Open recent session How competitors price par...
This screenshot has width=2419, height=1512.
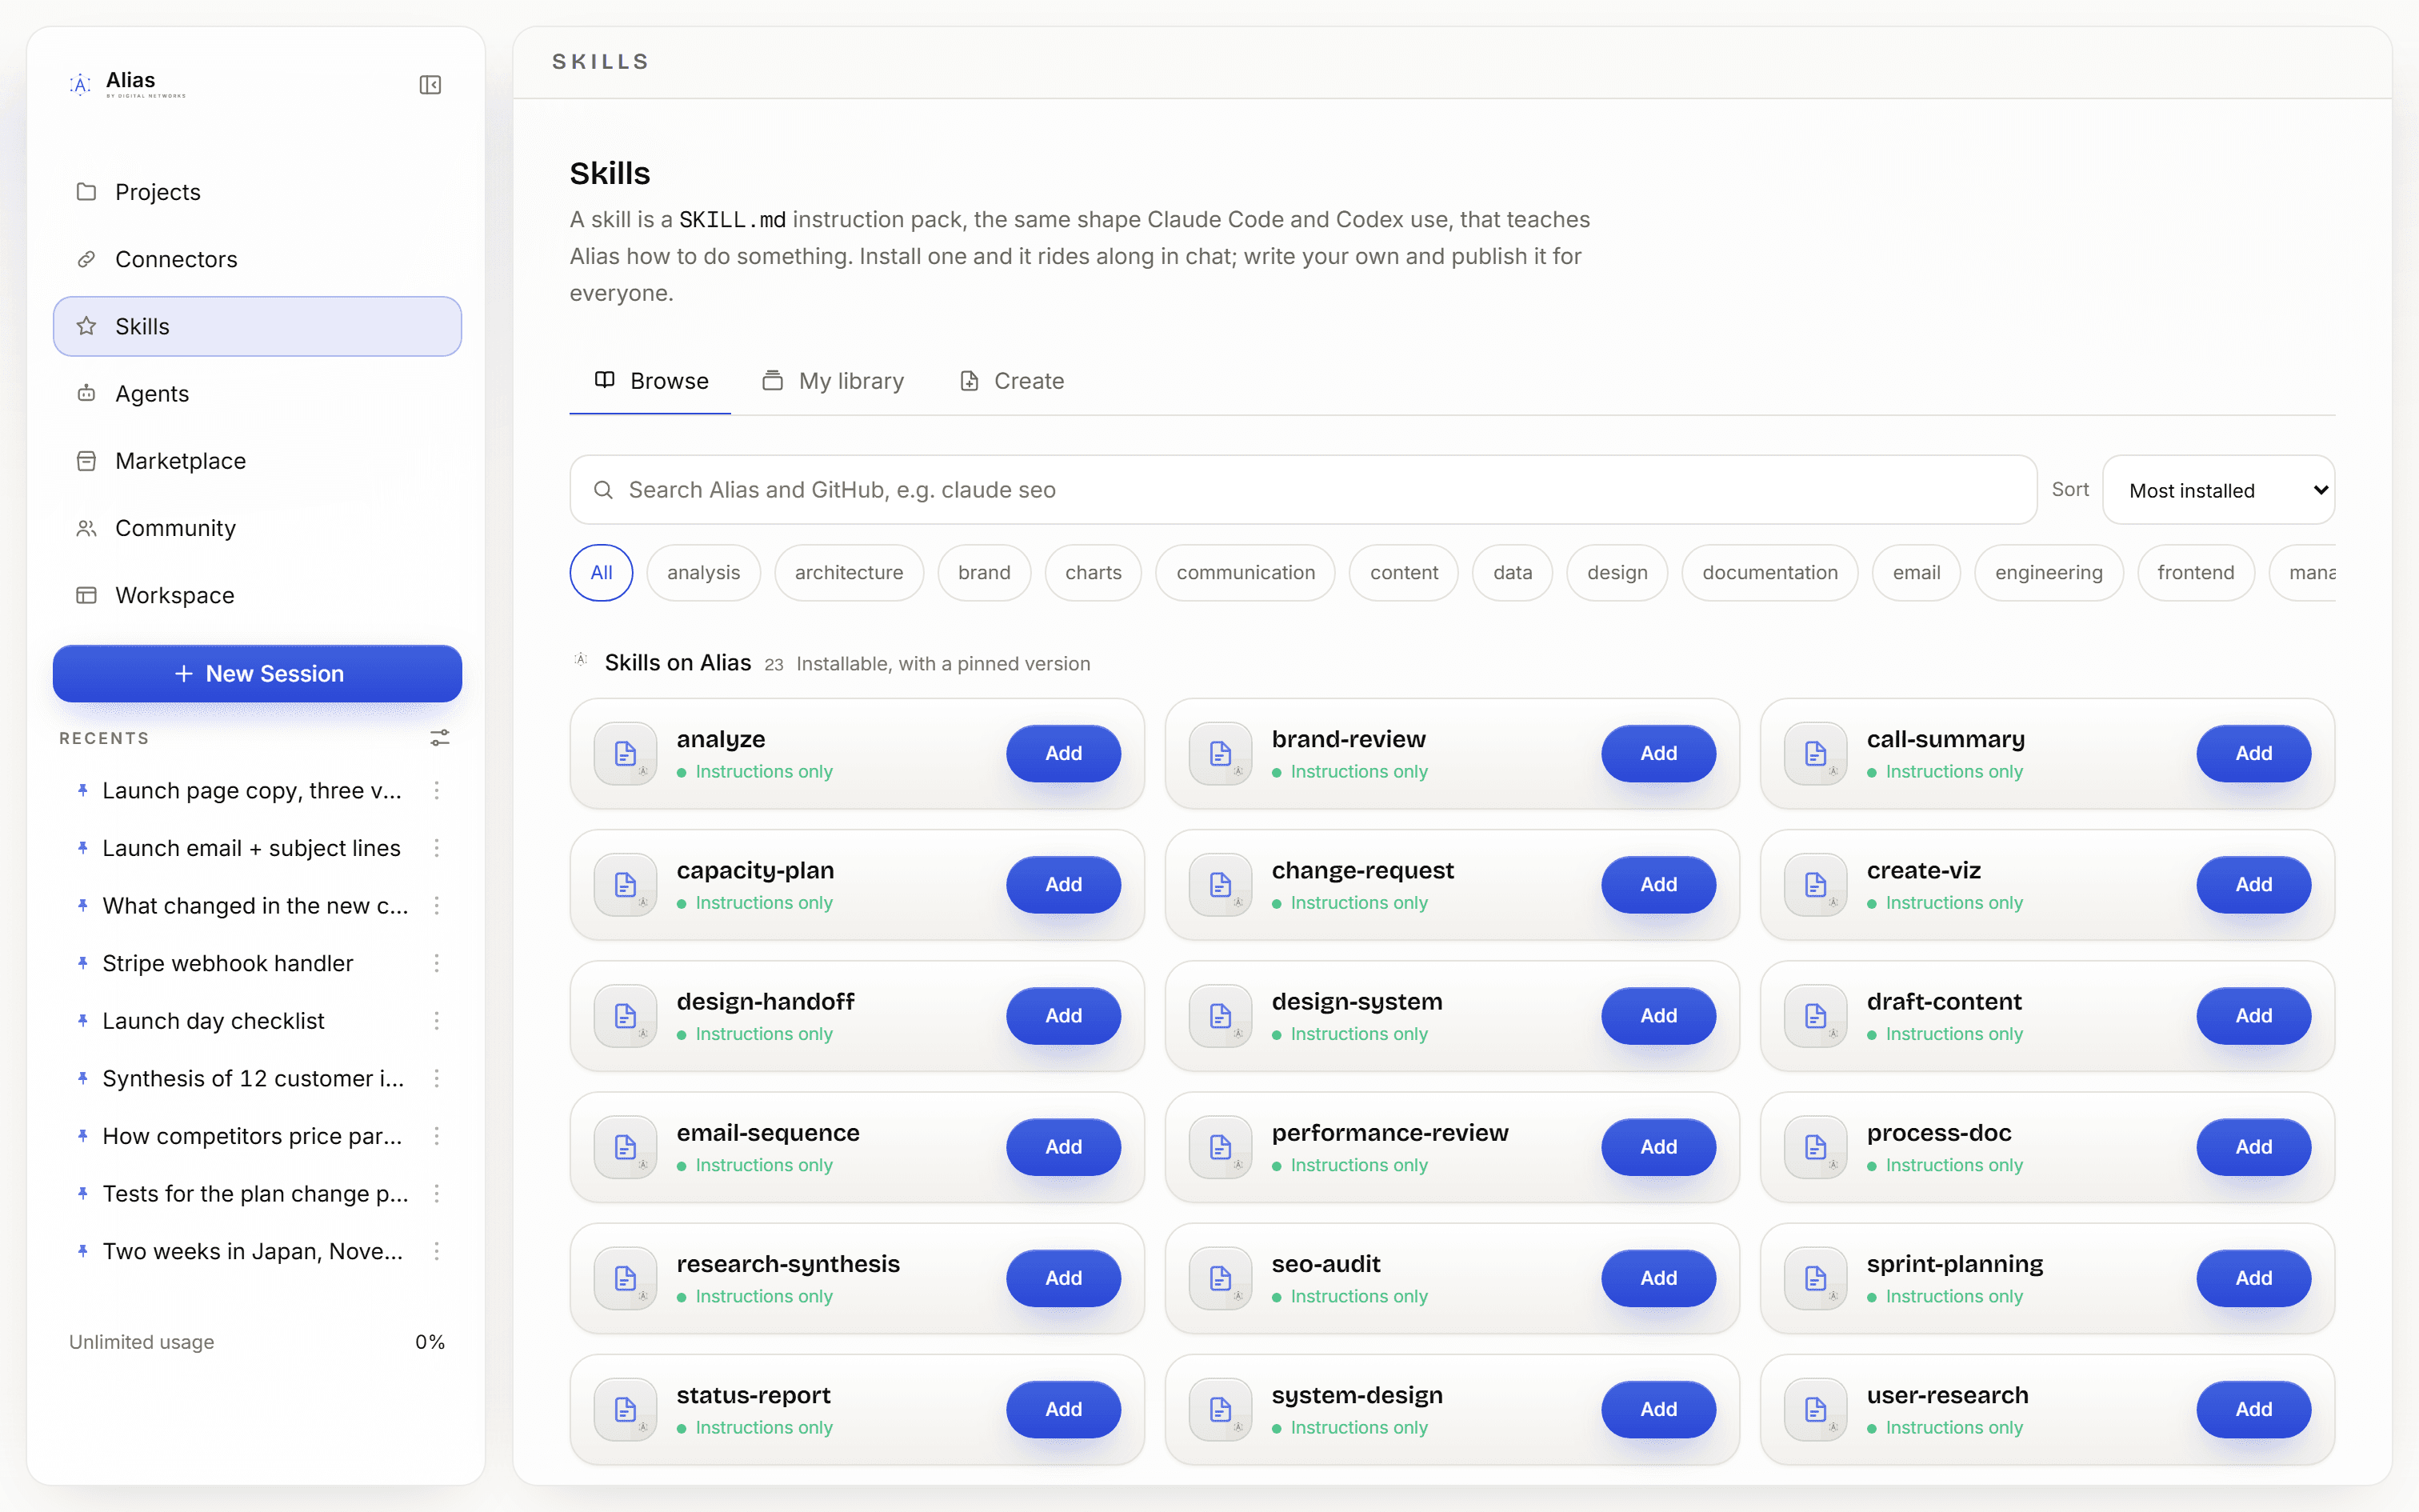[x=252, y=1136]
